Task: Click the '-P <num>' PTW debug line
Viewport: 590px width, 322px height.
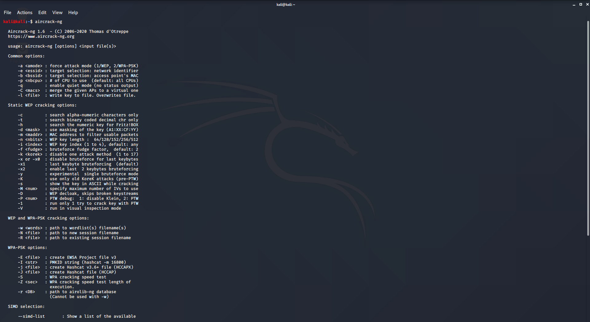Action: 78,199
